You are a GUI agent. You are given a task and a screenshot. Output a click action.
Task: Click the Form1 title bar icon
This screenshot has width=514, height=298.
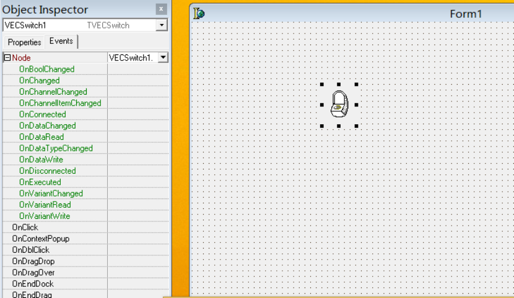[x=199, y=14]
